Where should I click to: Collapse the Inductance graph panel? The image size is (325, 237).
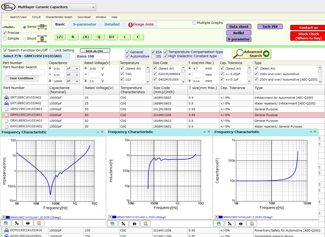pyautogui.click(x=204, y=132)
